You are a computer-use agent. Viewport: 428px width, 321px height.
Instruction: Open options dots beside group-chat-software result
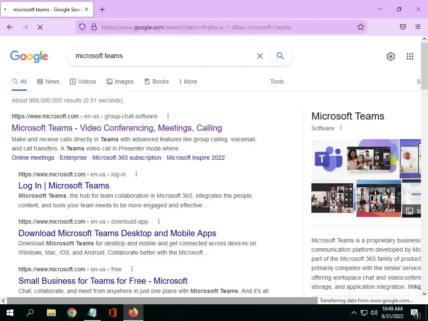(x=168, y=116)
